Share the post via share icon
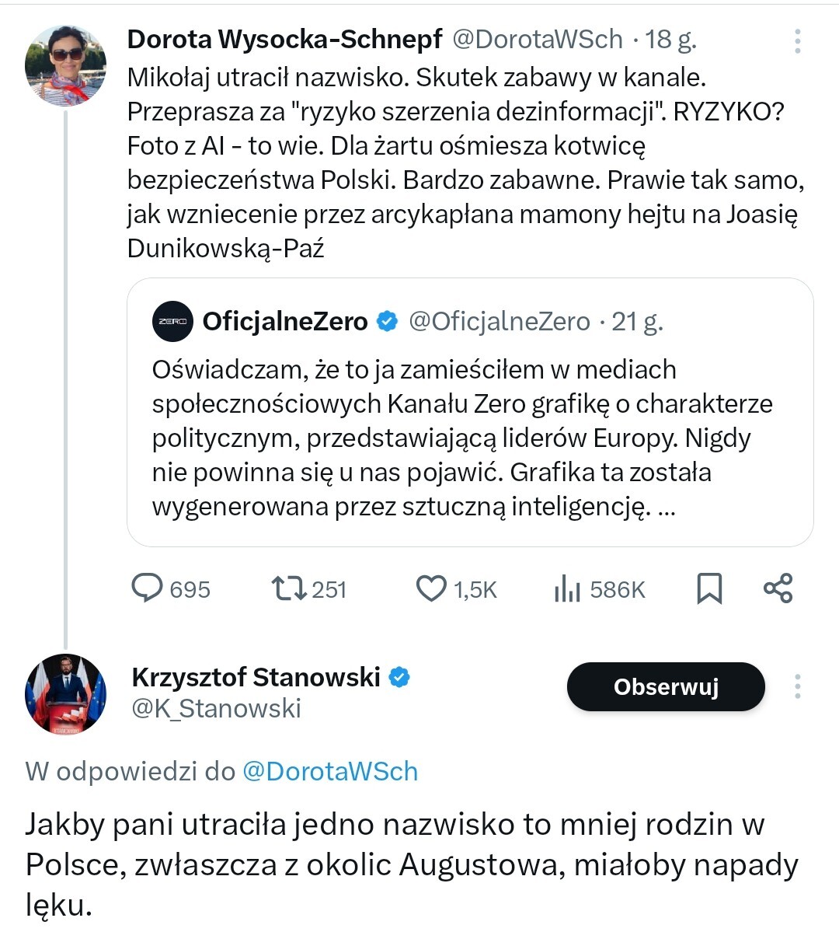 click(x=778, y=588)
